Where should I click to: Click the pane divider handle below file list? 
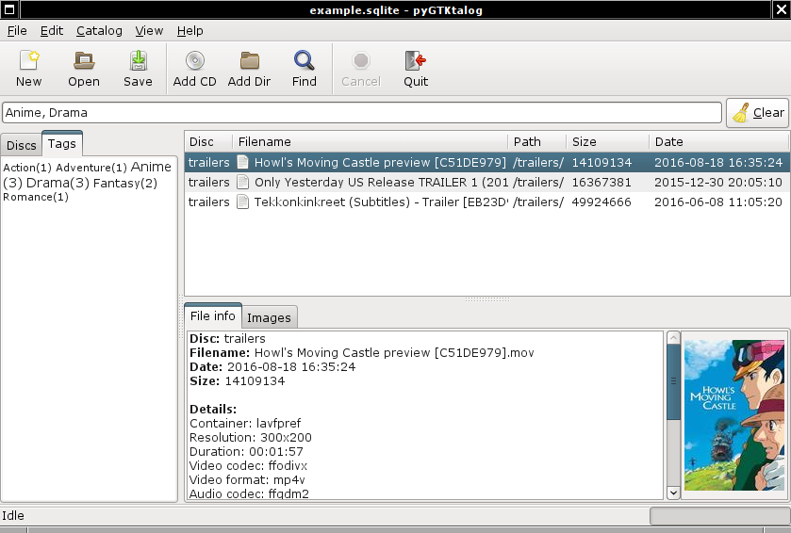(486, 299)
